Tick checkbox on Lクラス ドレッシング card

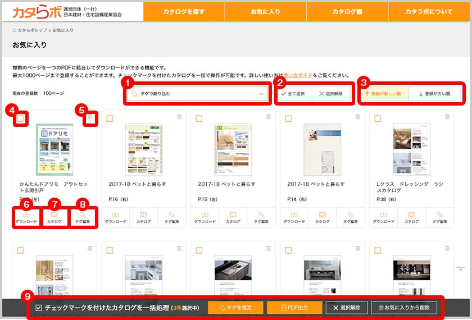pos(378,118)
